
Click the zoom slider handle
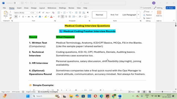point(162,92)
